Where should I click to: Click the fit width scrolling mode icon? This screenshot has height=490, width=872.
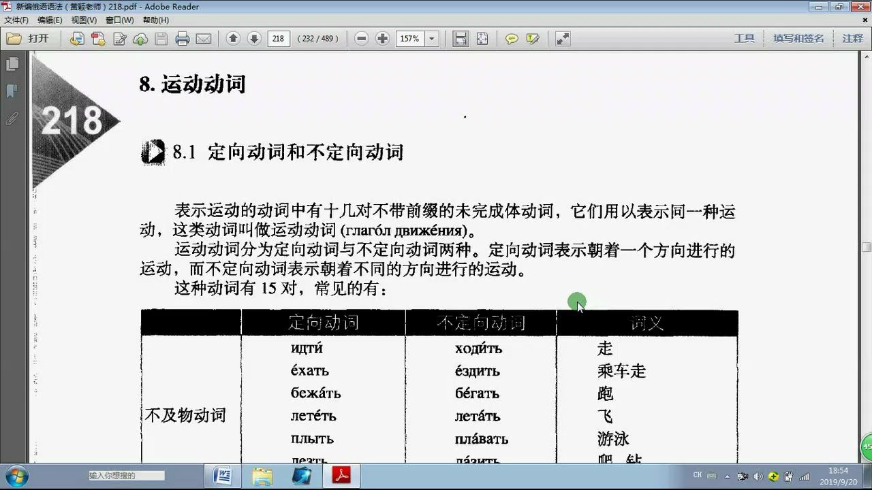461,39
